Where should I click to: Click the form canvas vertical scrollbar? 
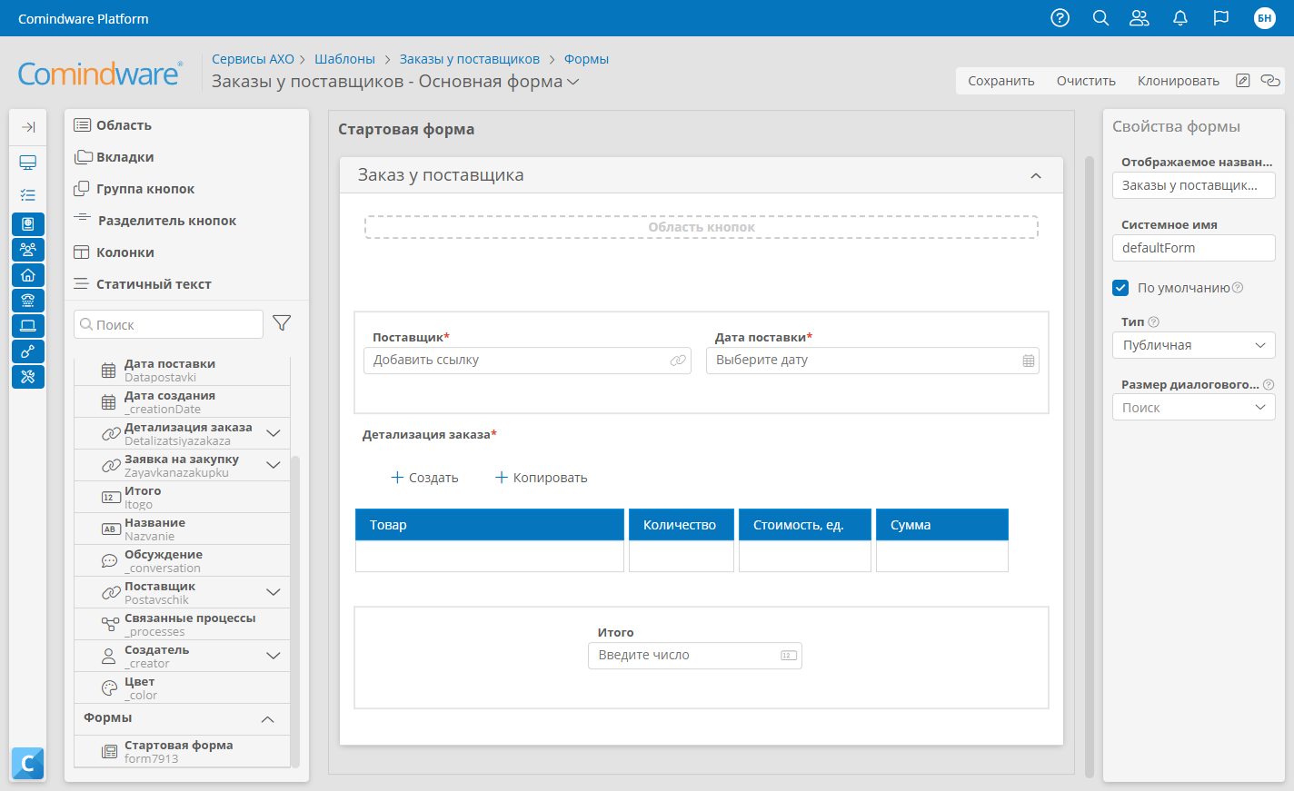[1090, 467]
